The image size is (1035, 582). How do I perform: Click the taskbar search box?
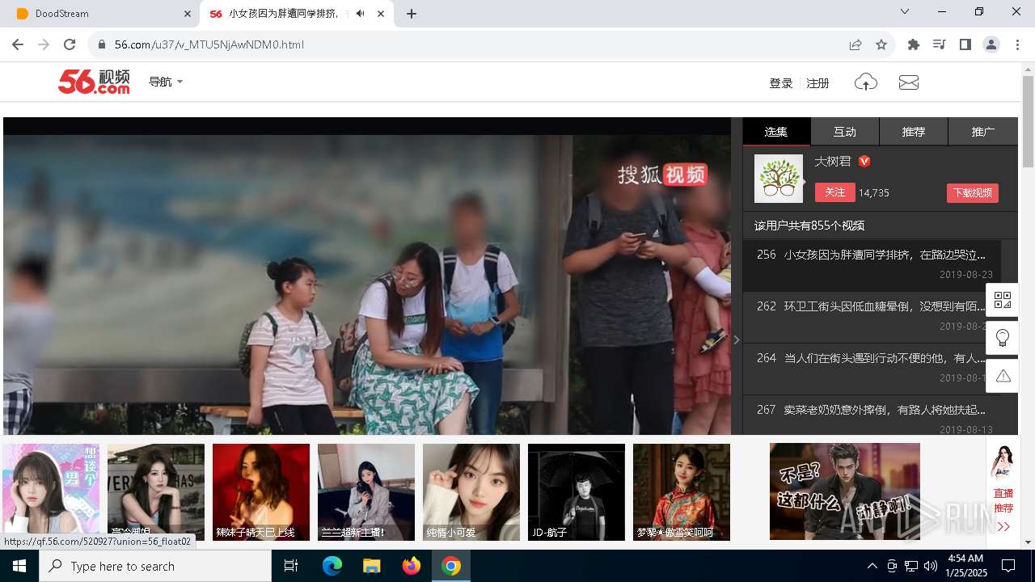point(155,566)
